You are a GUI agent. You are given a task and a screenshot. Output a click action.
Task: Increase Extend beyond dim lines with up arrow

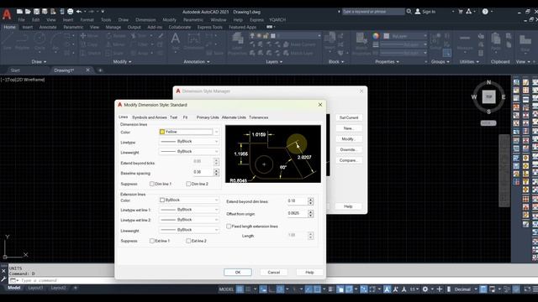(311, 200)
